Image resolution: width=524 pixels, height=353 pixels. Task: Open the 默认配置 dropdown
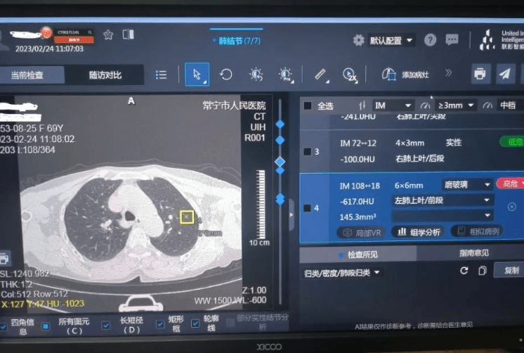pyautogui.click(x=391, y=40)
